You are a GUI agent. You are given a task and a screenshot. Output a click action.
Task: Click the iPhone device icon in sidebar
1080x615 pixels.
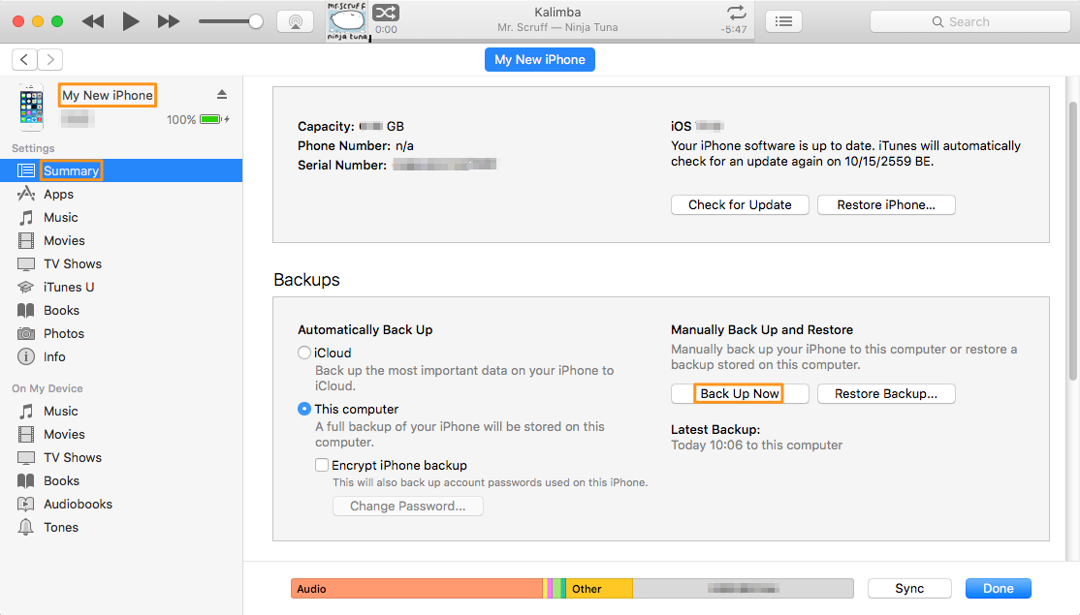pyautogui.click(x=31, y=108)
